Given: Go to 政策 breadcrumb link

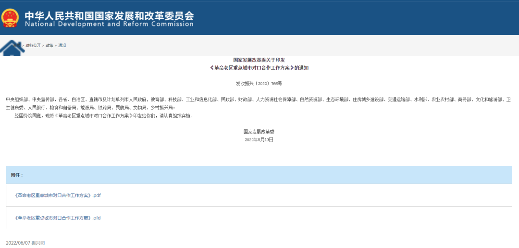Looking at the screenshot, I should pyautogui.click(x=49, y=45).
